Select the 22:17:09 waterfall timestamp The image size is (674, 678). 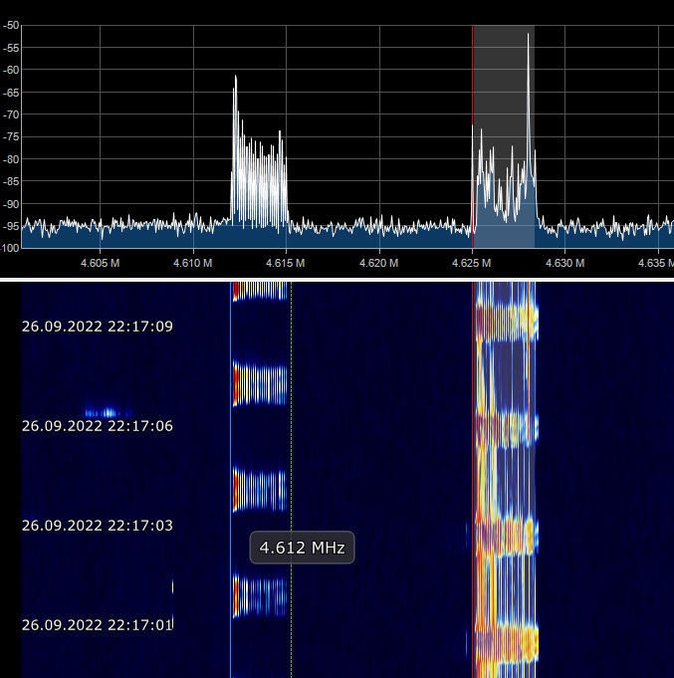click(x=98, y=327)
